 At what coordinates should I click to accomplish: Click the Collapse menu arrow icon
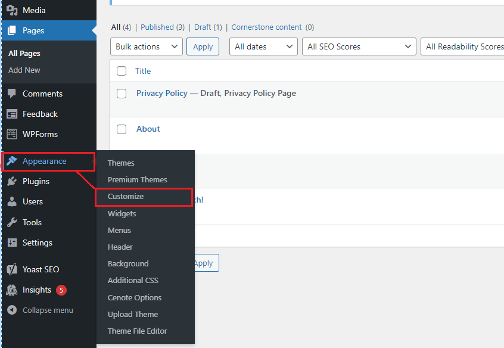pyautogui.click(x=12, y=310)
